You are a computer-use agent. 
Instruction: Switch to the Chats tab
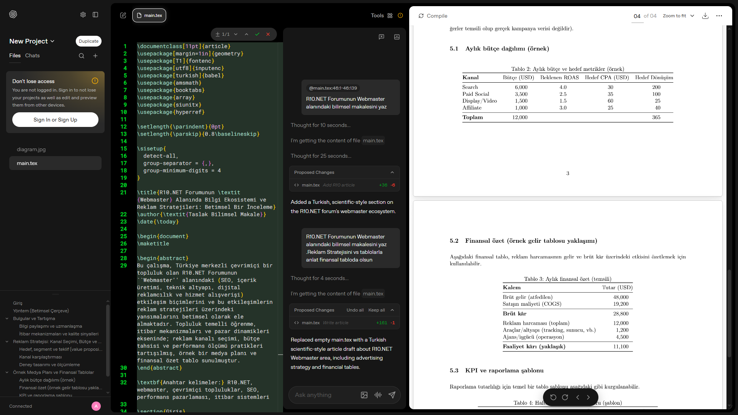tap(32, 56)
